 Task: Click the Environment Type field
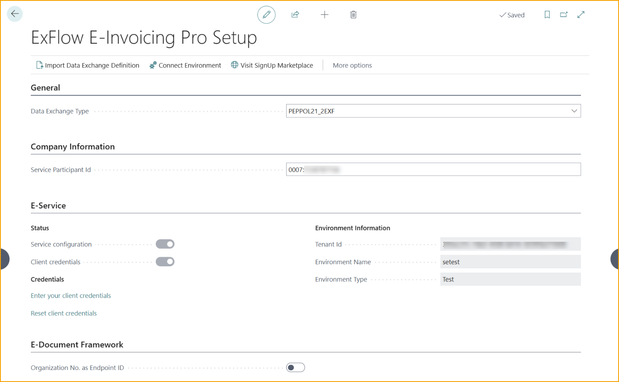[511, 279]
